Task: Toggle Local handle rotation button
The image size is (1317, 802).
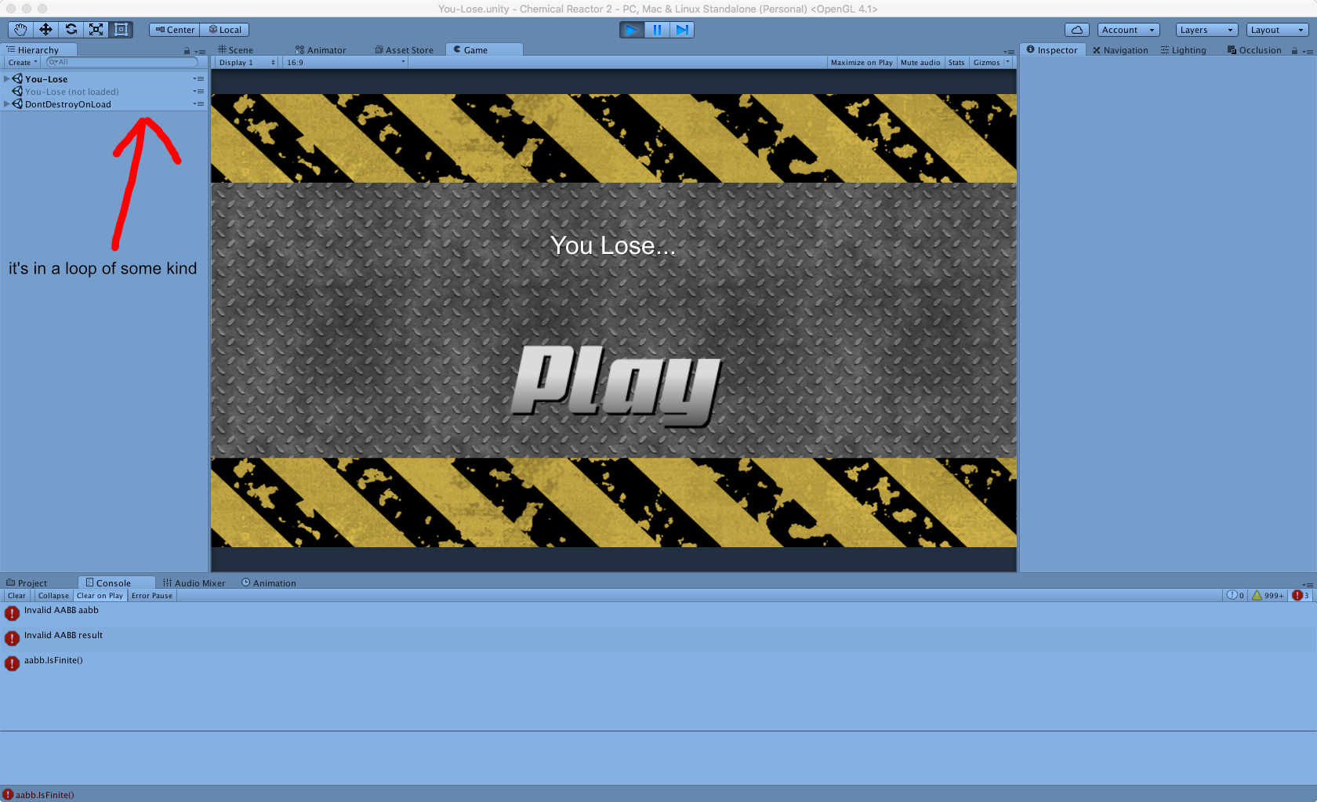Action: [225, 30]
